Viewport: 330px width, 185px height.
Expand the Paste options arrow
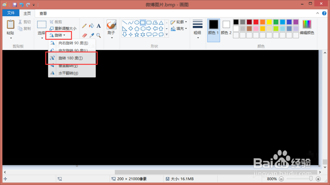(x=11, y=38)
